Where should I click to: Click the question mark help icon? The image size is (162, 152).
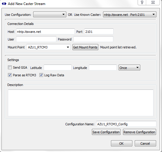click(142, 2)
